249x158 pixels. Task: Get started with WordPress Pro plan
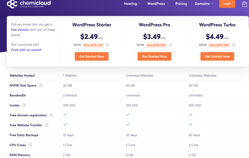(154, 56)
